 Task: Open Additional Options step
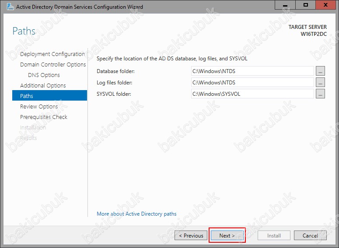(43, 85)
